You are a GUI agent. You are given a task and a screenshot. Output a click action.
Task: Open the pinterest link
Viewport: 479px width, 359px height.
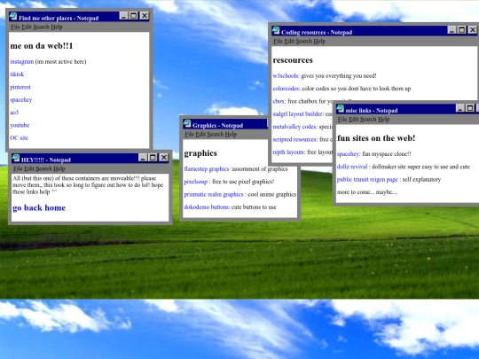[20, 87]
